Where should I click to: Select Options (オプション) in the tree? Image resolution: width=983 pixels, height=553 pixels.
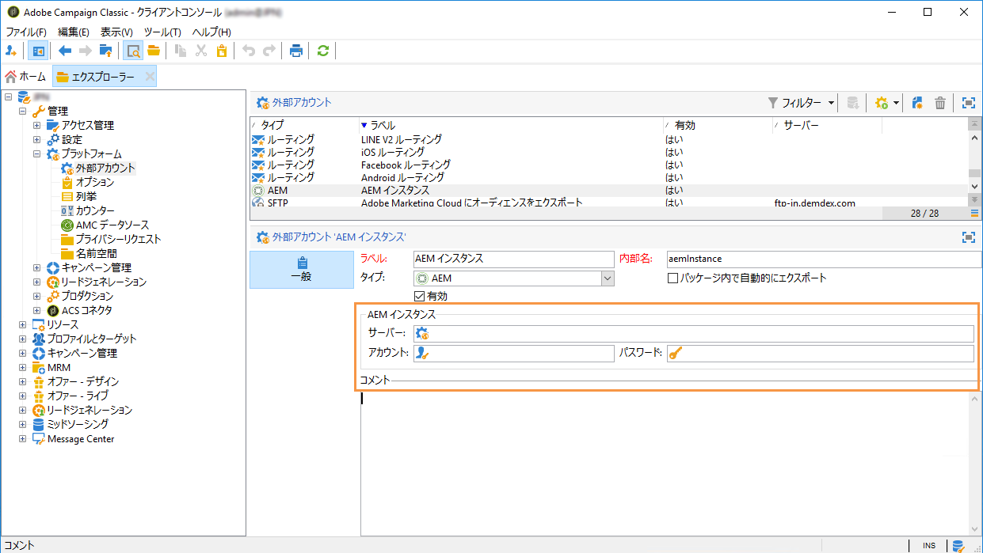click(x=95, y=182)
